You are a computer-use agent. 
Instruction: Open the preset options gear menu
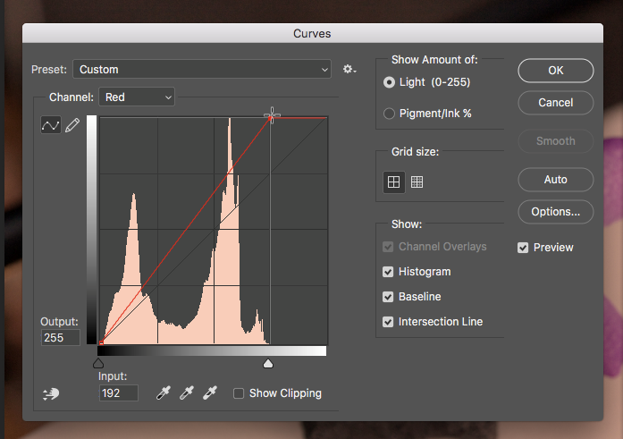pos(349,70)
